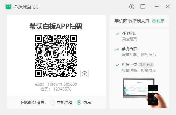This screenshot has height=115, width=176.
Task: Click the phone controlling screen illustration
Action: [145, 93]
